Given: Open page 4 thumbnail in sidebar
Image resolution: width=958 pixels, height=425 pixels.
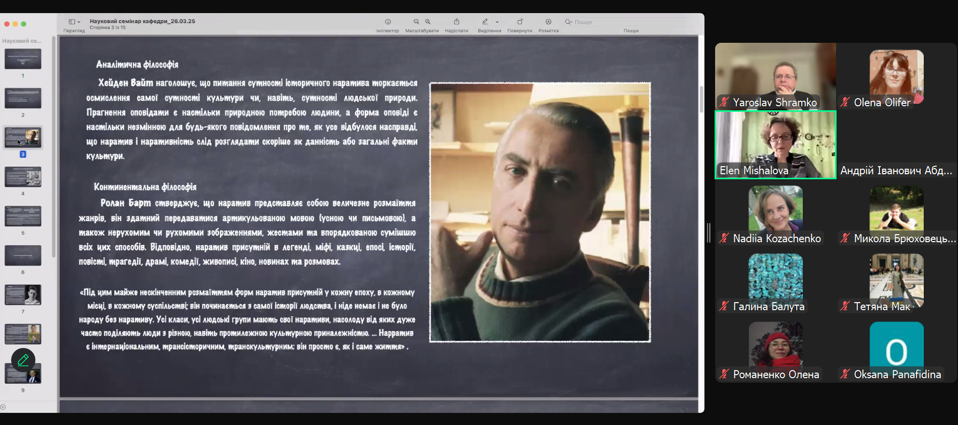Looking at the screenshot, I should pyautogui.click(x=23, y=177).
